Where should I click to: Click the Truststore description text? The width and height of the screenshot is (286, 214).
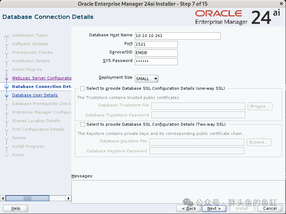pyautogui.click(x=128, y=98)
